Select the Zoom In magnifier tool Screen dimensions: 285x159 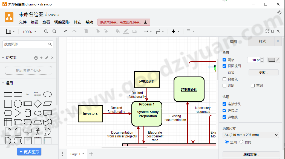[x=46, y=31]
